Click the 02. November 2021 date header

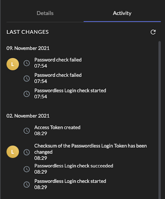[x=28, y=116]
